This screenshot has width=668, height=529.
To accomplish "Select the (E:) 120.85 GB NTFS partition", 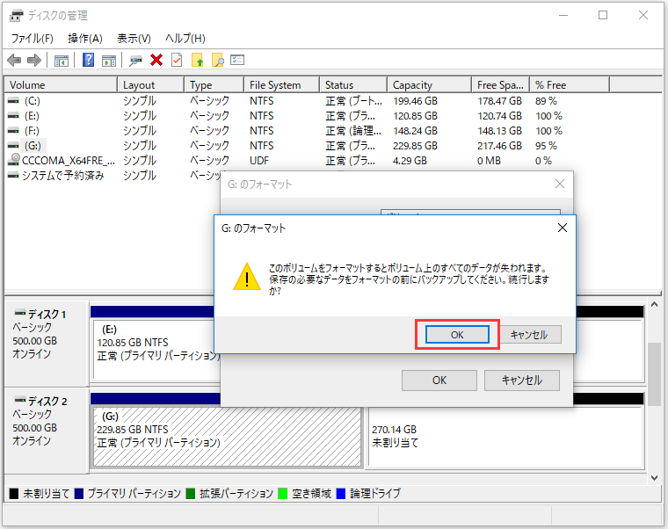I will pos(156,349).
